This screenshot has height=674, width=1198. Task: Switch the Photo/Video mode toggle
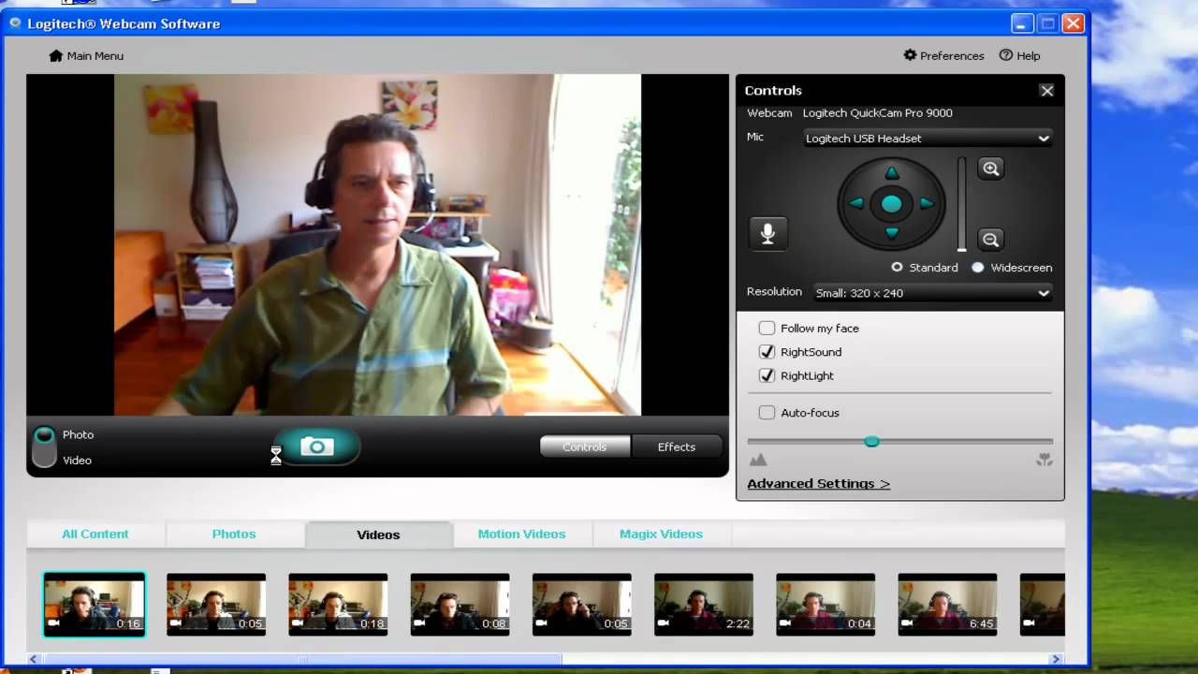(44, 447)
